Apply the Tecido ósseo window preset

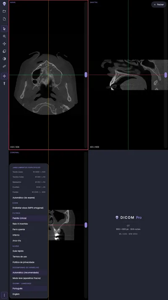pos(29,172)
